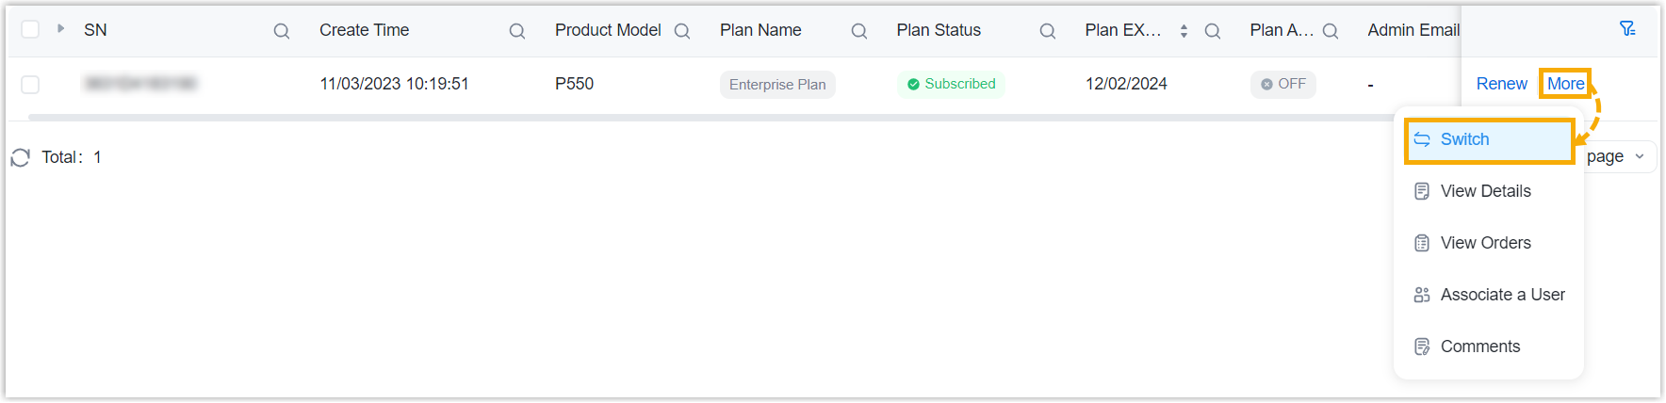Click Plan Auto-renew column search icon
The width and height of the screenshot is (1666, 403).
pyautogui.click(x=1331, y=31)
